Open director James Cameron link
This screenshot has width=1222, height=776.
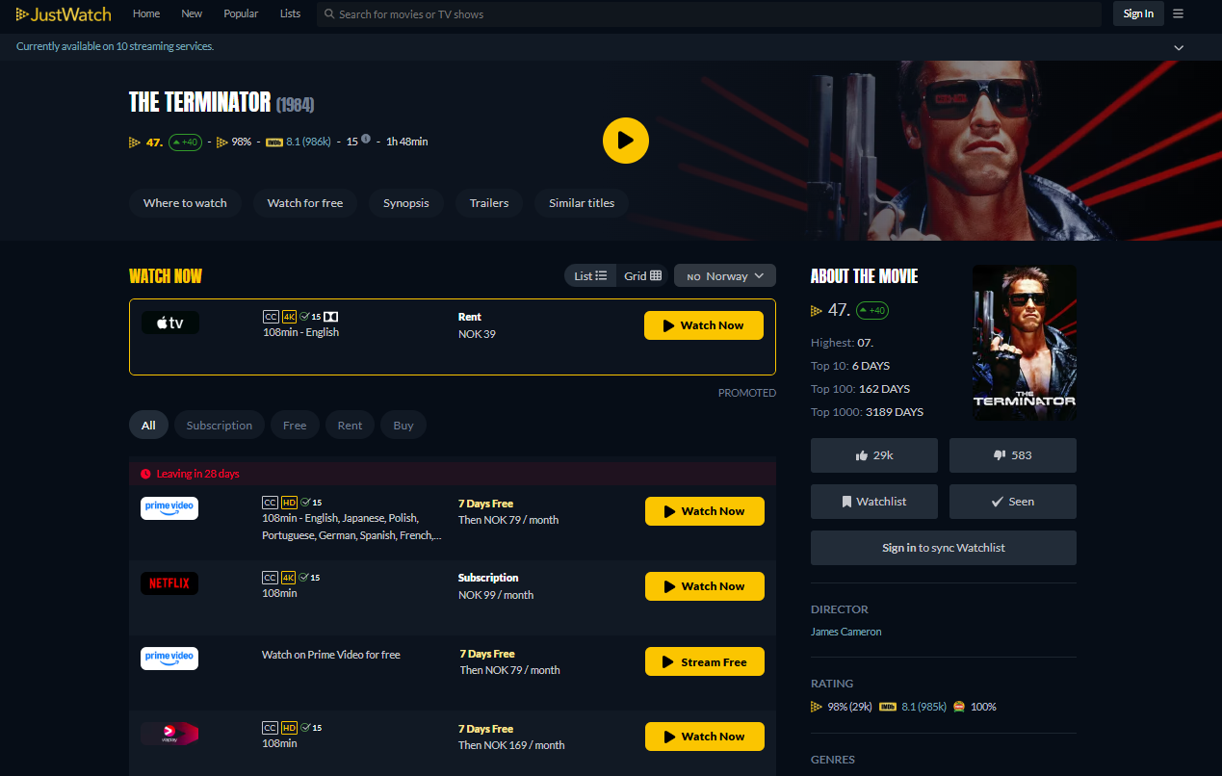point(845,632)
